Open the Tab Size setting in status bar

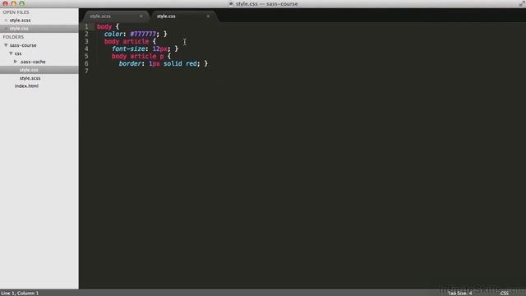[x=459, y=293]
